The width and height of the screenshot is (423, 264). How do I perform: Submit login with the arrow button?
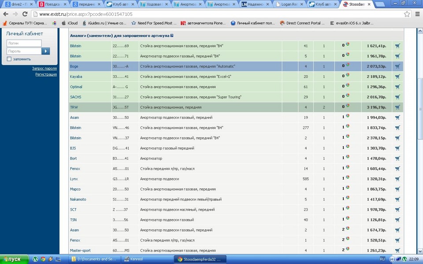(x=45, y=51)
